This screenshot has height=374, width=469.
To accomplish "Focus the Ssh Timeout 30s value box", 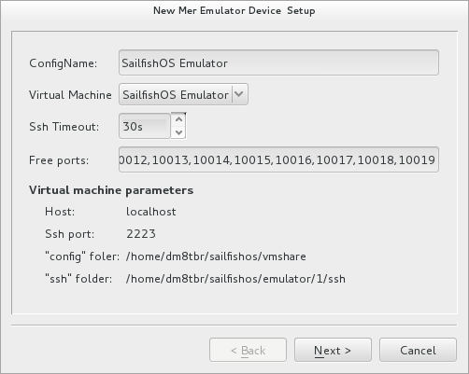I will click(145, 126).
